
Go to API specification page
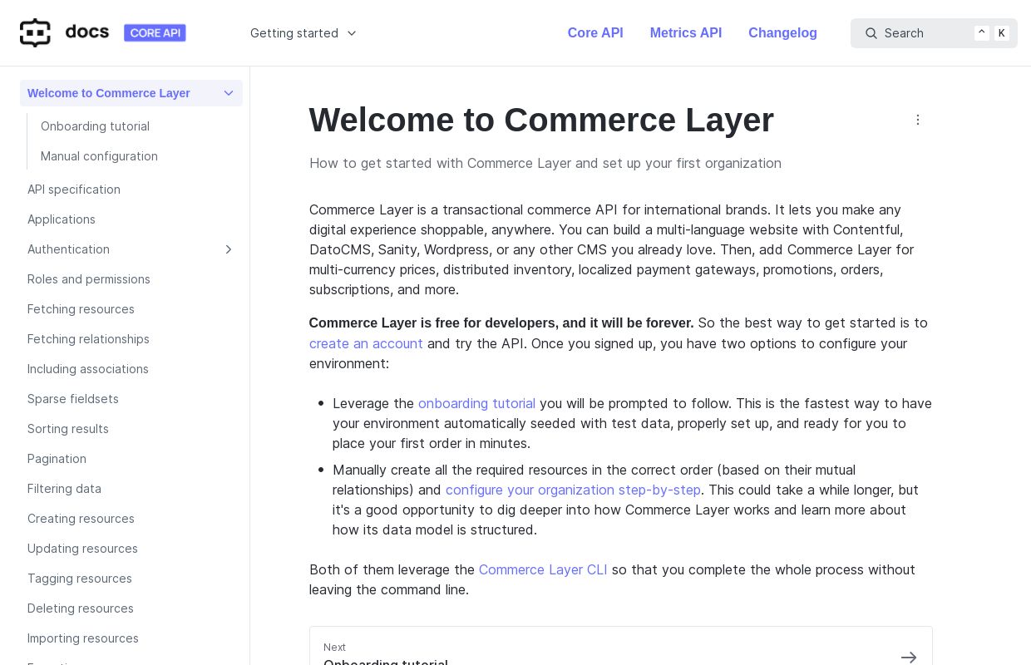point(74,190)
